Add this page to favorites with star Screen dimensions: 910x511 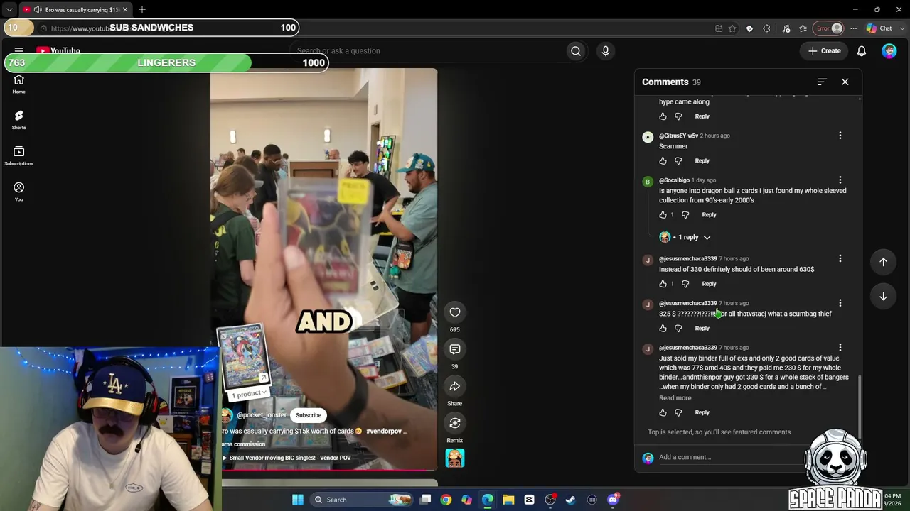point(732,28)
